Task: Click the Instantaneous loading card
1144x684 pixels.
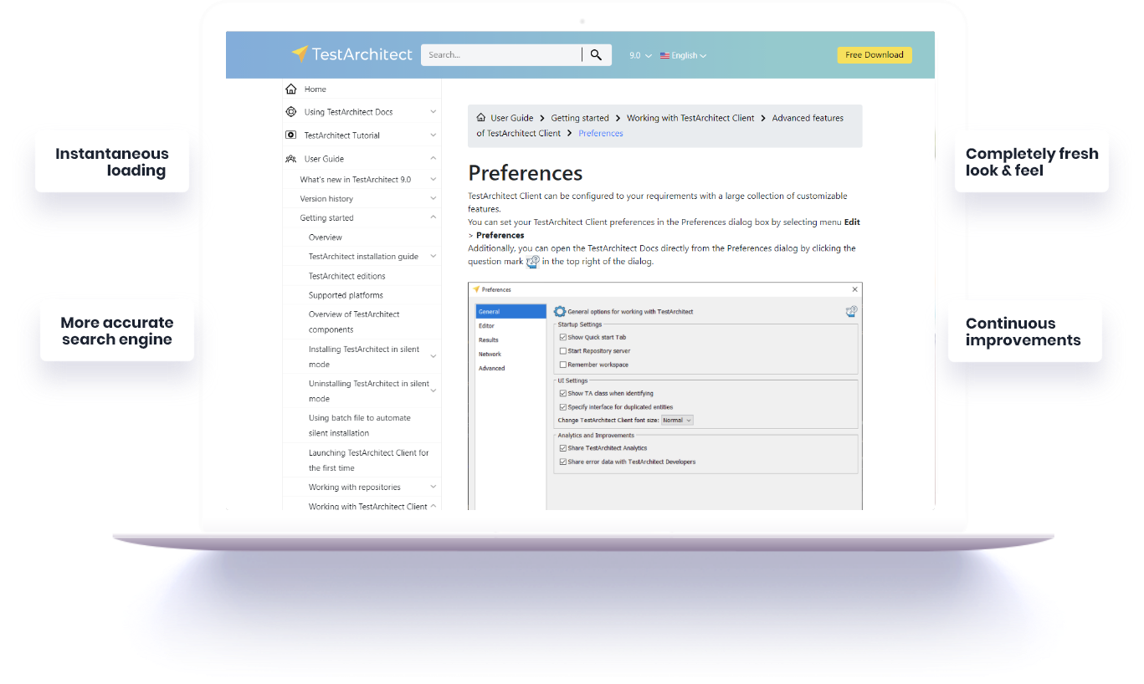Action: [112, 162]
